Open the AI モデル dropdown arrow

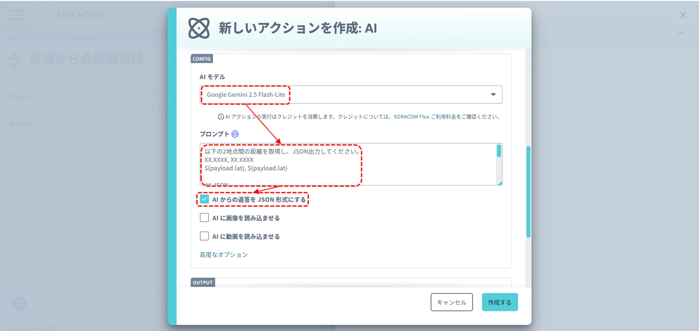(493, 95)
